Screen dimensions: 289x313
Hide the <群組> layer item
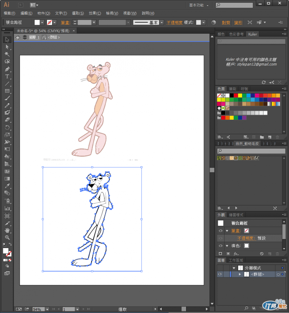coord(220,274)
